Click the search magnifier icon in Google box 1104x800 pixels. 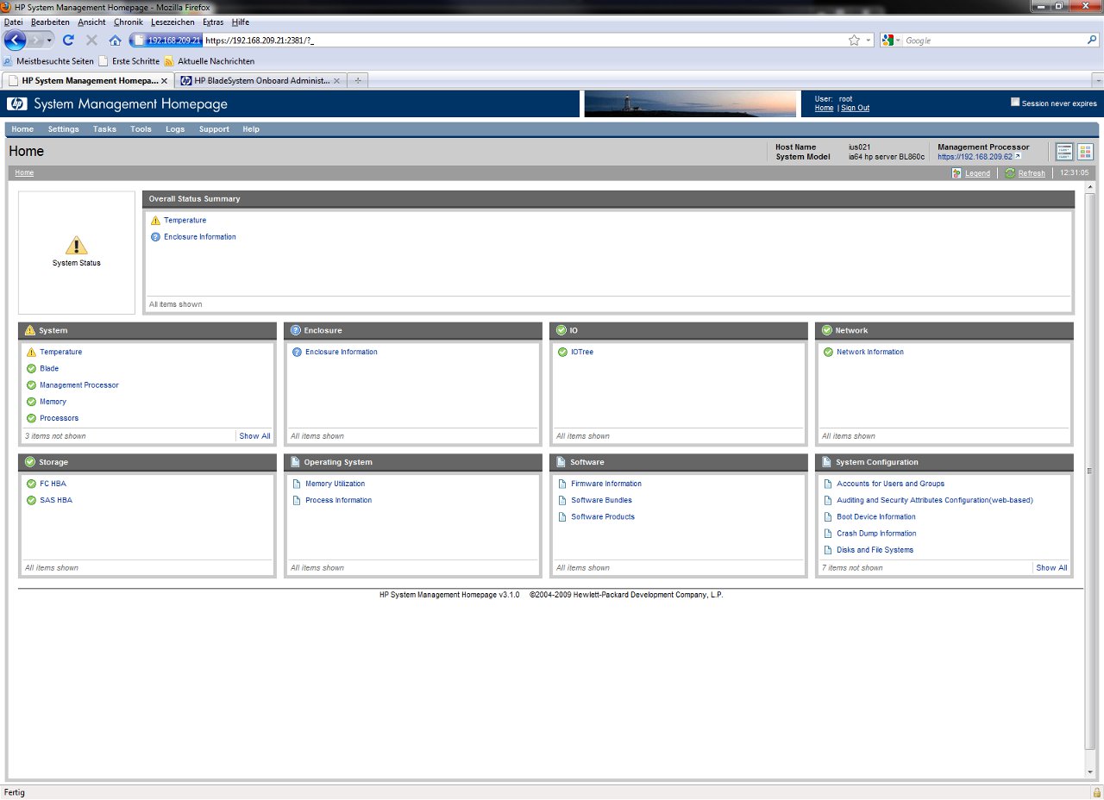click(1092, 41)
